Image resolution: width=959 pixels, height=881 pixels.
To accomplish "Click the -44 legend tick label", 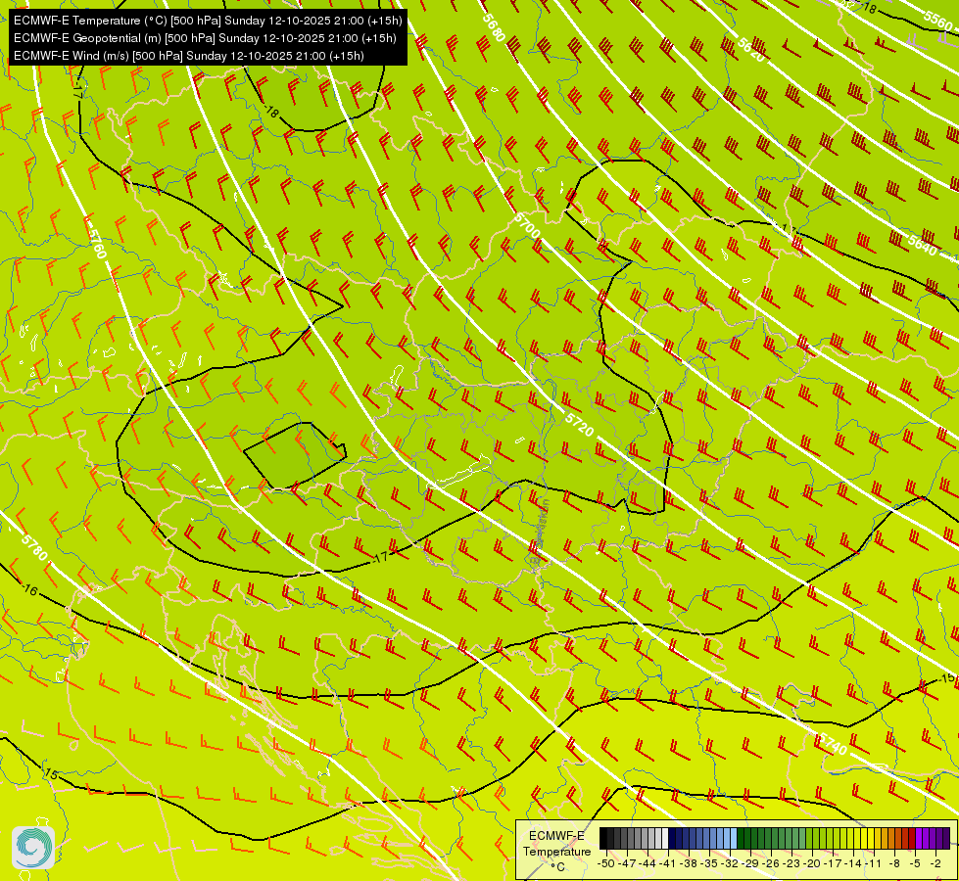I will (x=647, y=863).
